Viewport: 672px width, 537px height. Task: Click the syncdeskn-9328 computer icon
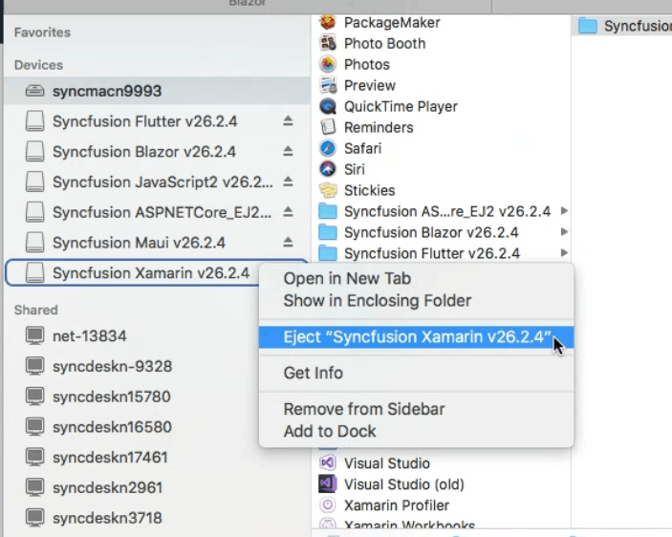pyautogui.click(x=34, y=366)
